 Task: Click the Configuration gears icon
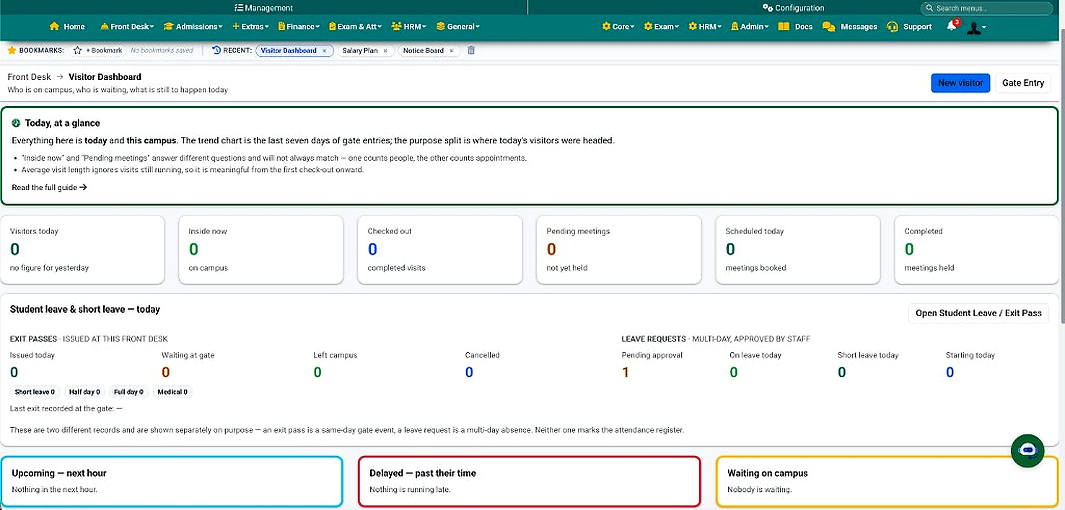[x=768, y=7]
